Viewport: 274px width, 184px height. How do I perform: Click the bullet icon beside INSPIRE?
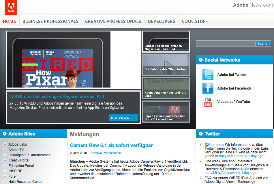(x=5, y=171)
